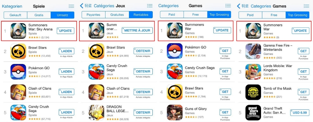This screenshot has height=122, width=313.
Task: Tap LADEN next to Clash of Clans
Action: tap(66, 92)
